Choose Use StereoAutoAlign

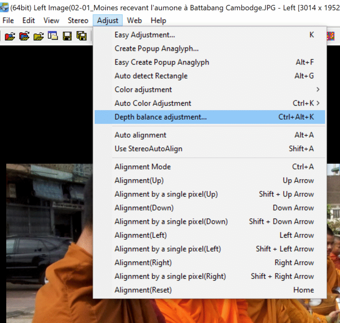point(210,149)
